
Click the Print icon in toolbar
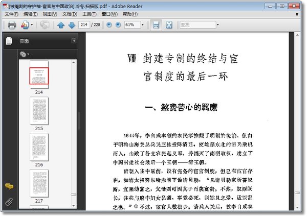pyautogui.click(x=12, y=25)
